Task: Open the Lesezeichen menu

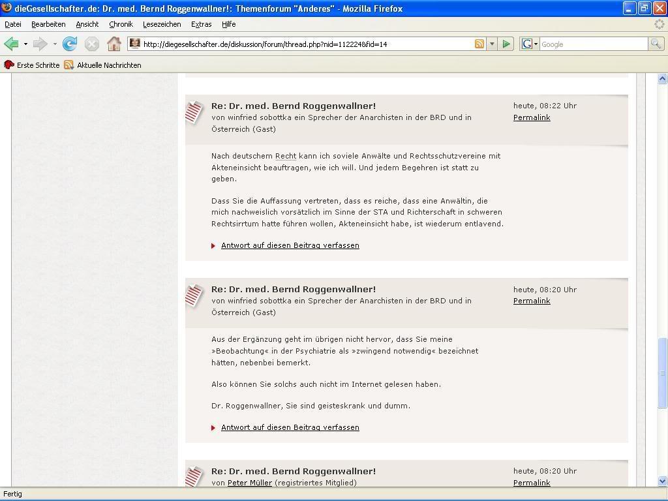Action: click(162, 24)
